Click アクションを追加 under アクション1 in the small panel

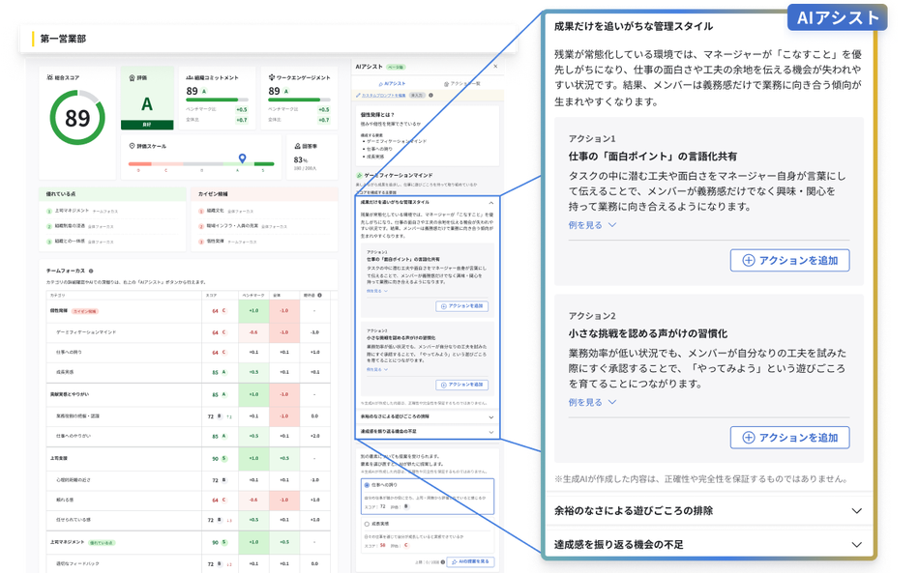(461, 306)
